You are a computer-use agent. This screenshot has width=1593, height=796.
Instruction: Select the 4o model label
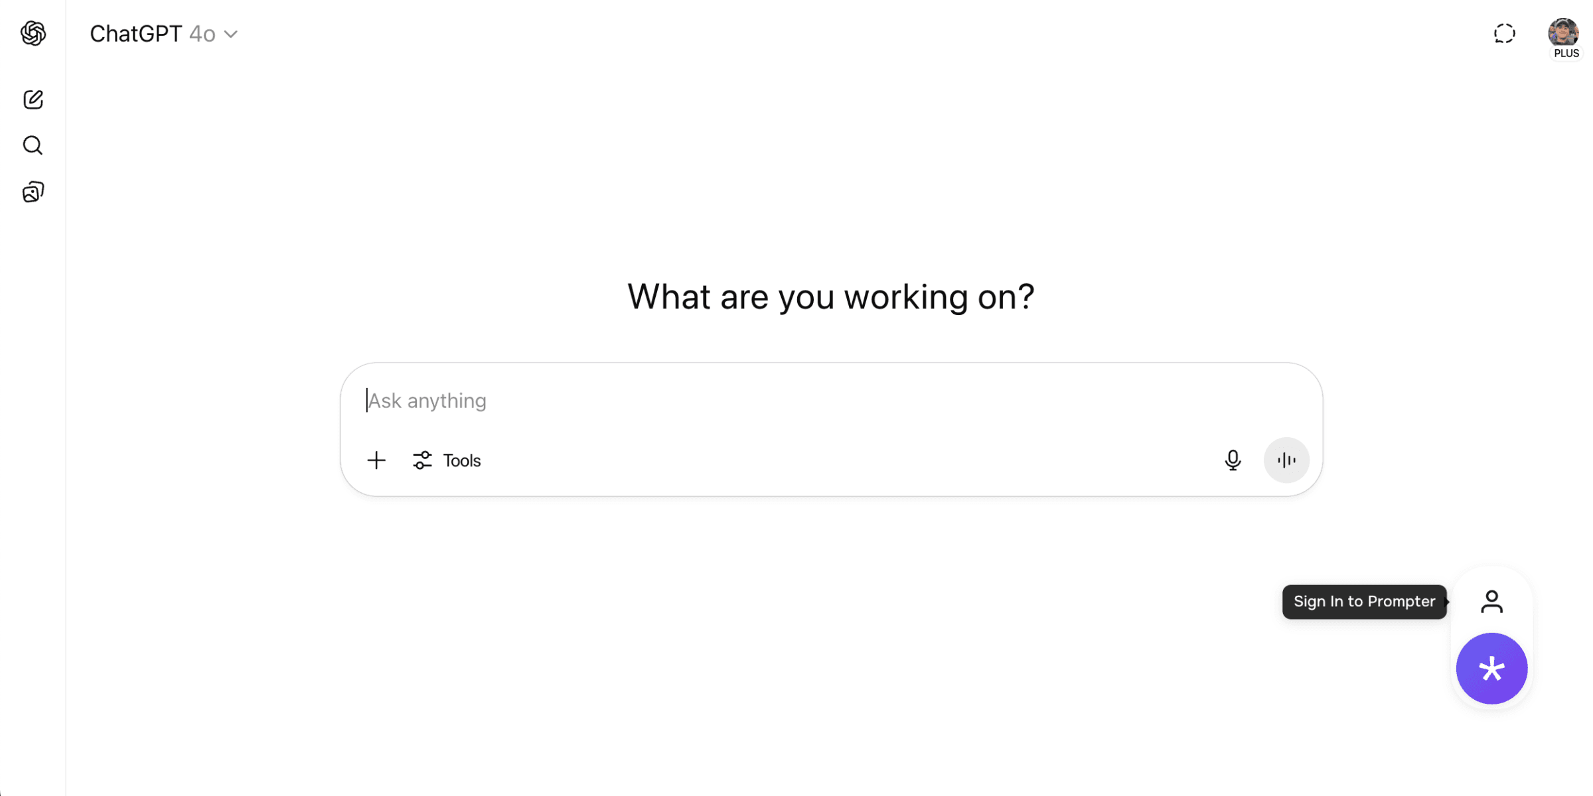coord(202,34)
